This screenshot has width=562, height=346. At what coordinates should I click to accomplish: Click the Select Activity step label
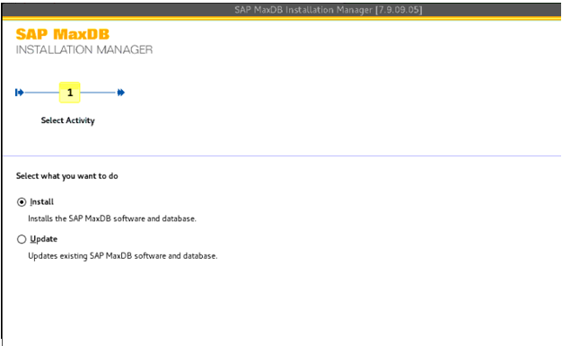click(x=67, y=120)
